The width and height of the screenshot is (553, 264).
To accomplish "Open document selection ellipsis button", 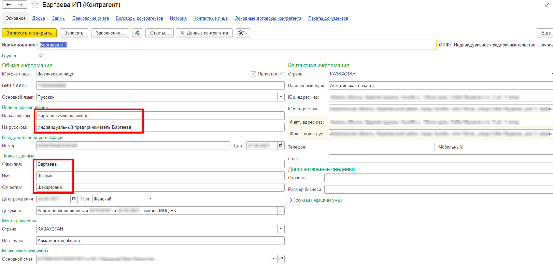I will click(281, 211).
